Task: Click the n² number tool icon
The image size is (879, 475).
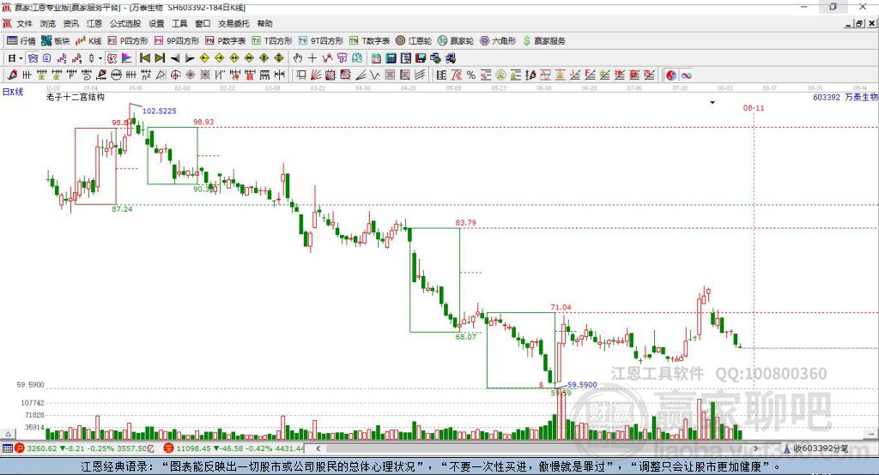Action: [x=146, y=75]
